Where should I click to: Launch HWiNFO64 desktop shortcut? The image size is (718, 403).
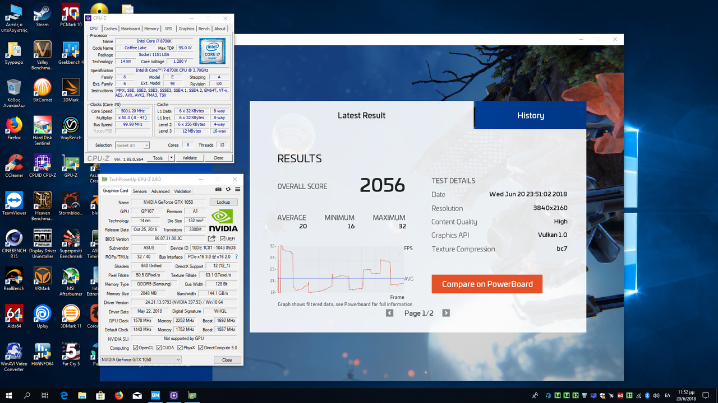tap(42, 354)
